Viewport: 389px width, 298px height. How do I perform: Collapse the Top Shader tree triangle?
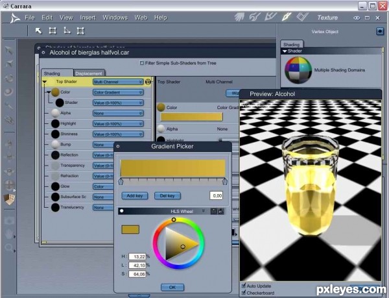(45, 82)
